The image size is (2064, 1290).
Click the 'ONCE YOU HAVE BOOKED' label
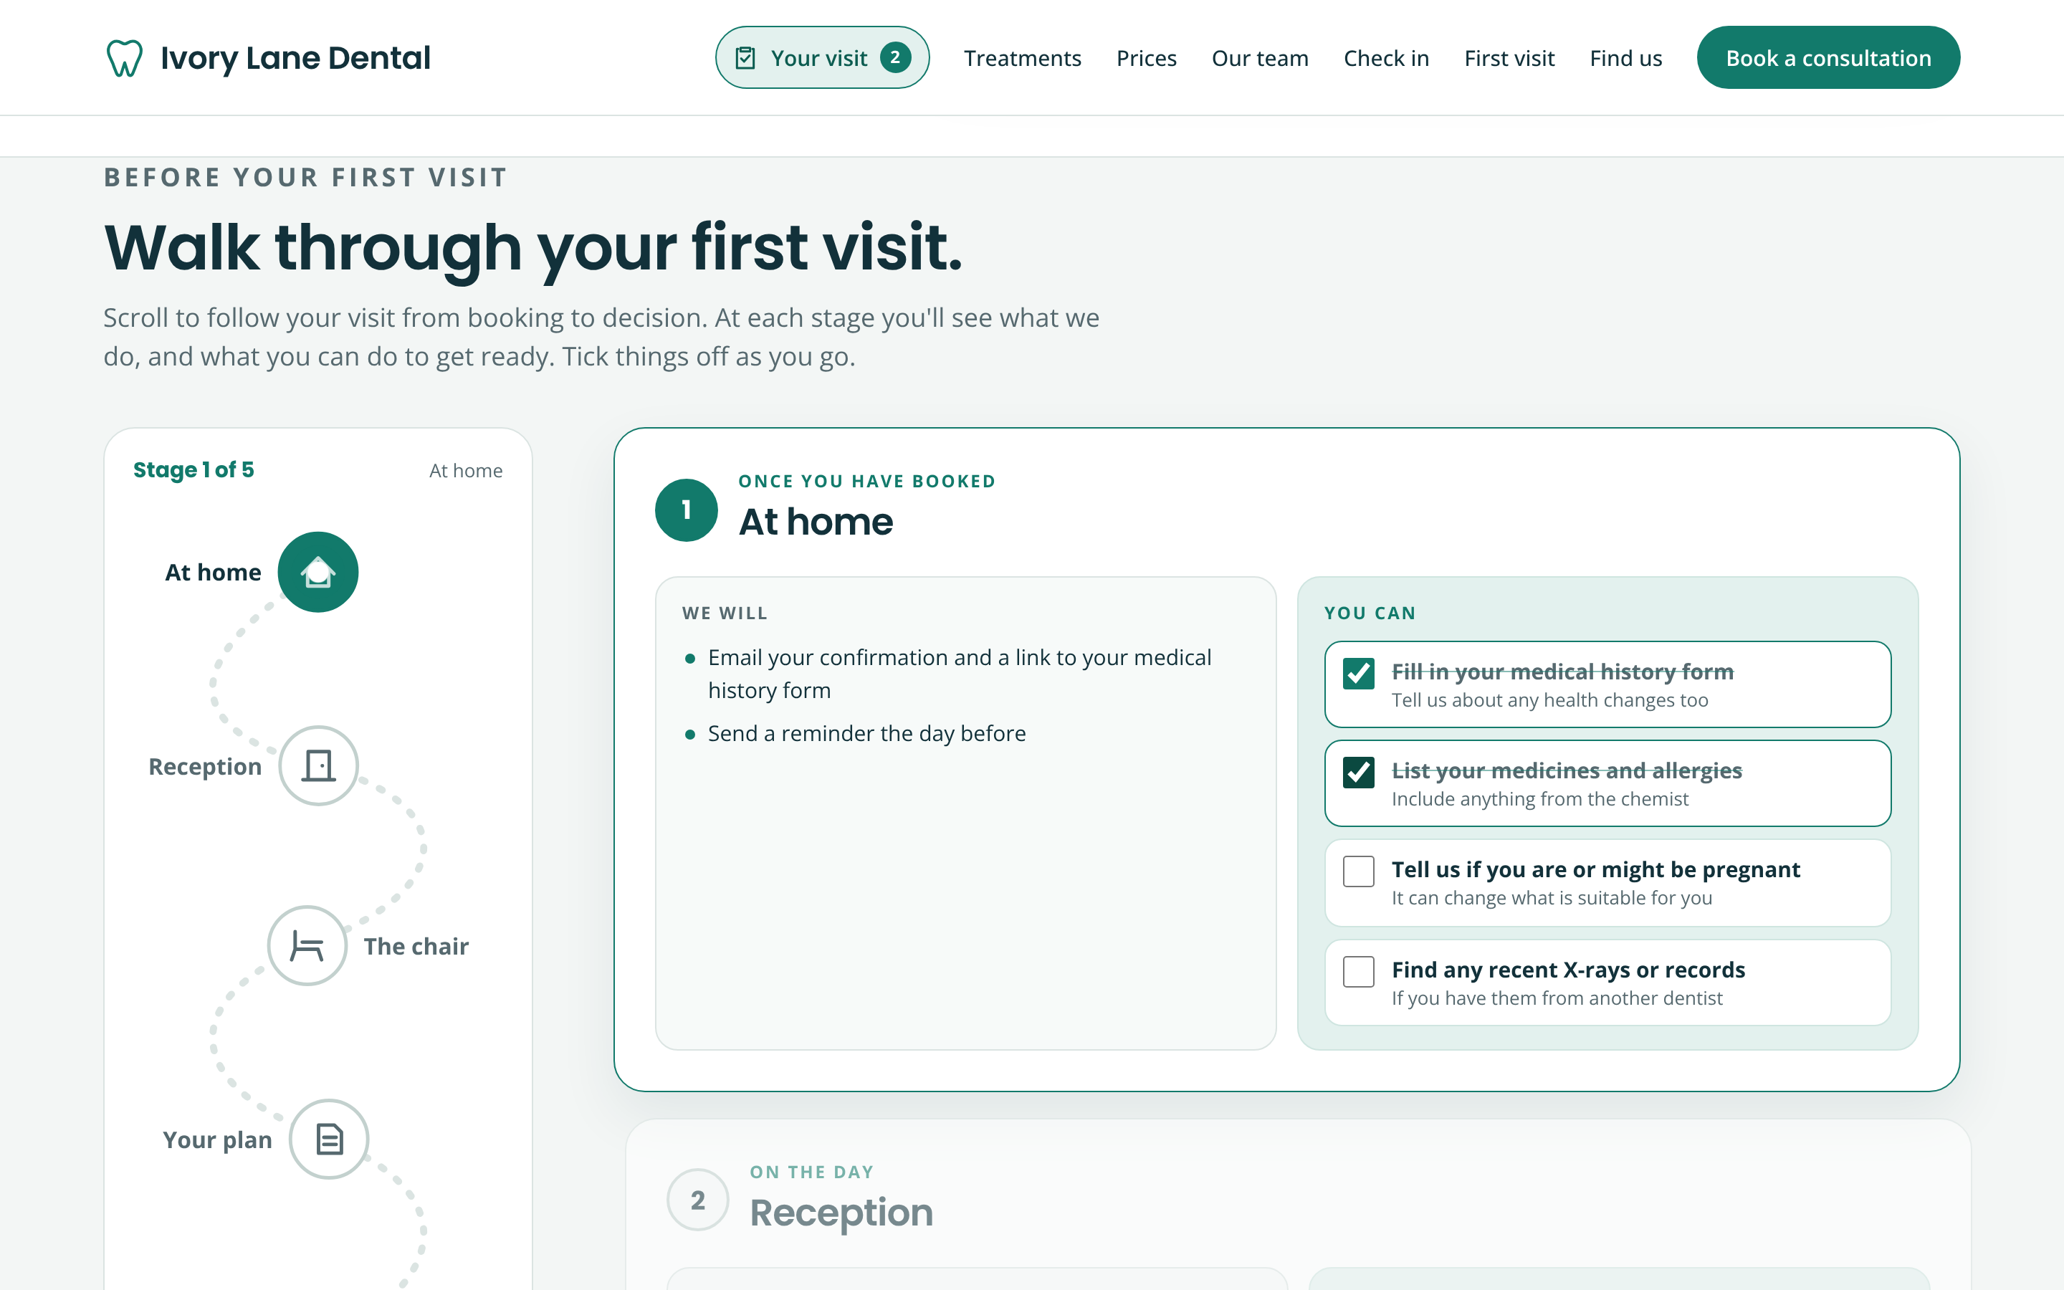(866, 481)
